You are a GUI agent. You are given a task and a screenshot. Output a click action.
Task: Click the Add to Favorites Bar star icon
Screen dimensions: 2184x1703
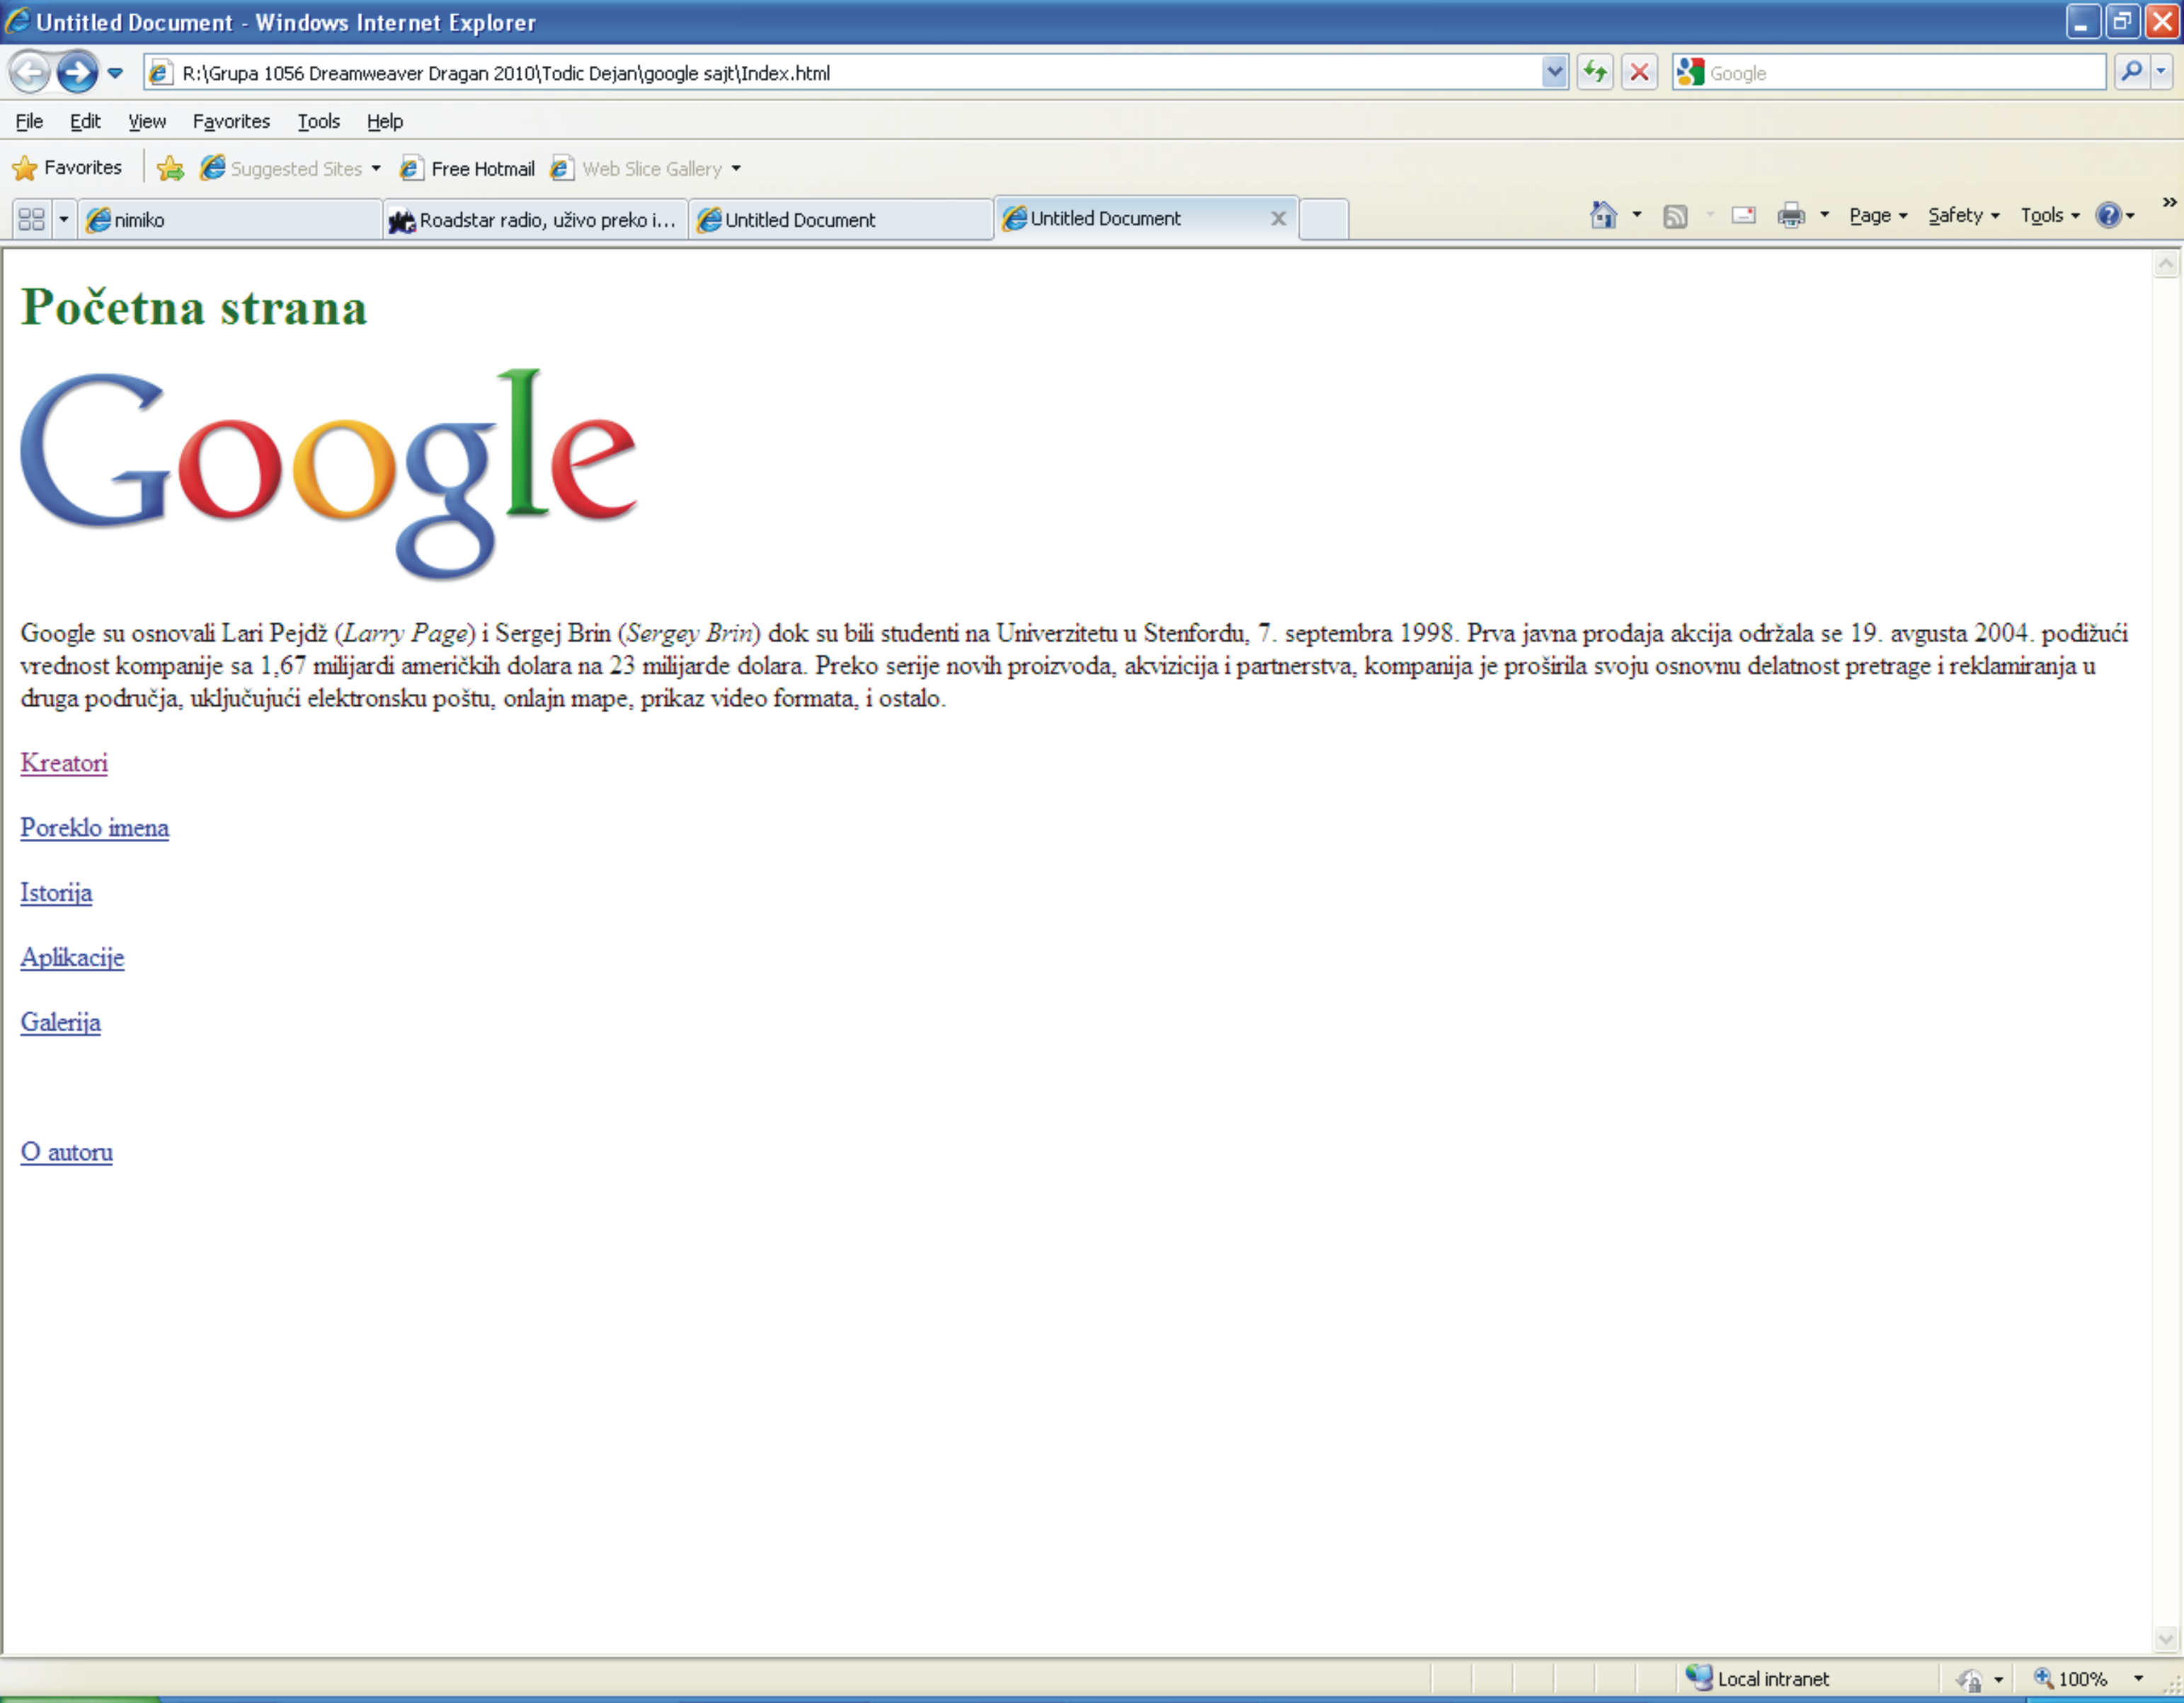click(x=170, y=168)
